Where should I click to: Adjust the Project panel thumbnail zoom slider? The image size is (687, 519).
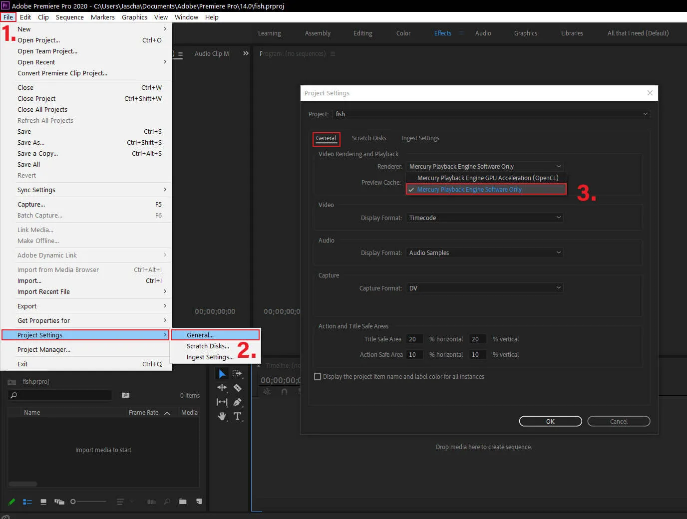(x=88, y=502)
